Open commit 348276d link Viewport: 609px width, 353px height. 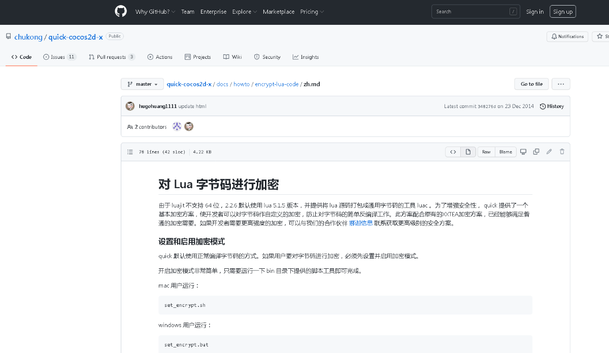[487, 107]
